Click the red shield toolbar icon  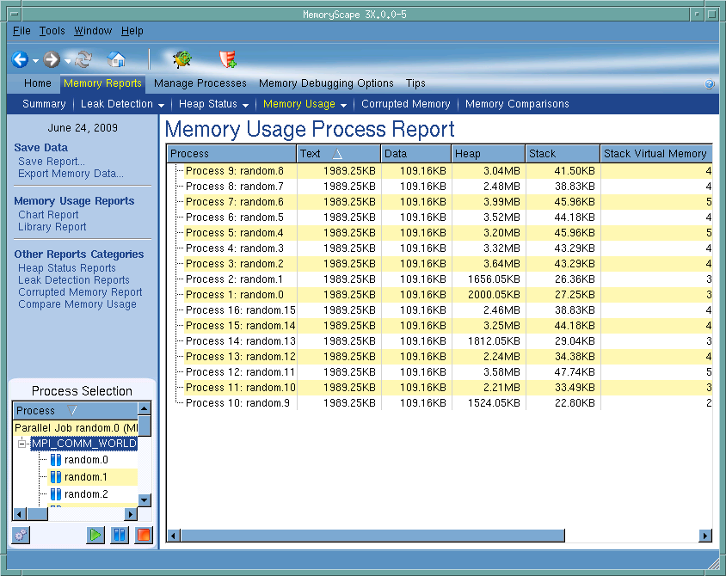point(228,59)
